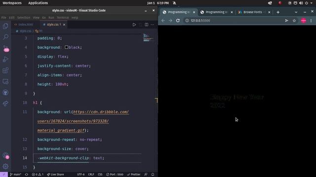Change the CSS language mode in status bar

point(100,175)
